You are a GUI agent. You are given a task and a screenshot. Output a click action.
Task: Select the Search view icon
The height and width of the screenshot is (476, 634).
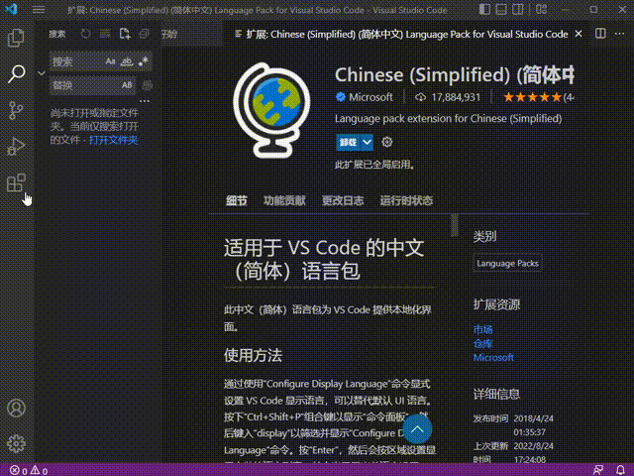click(x=16, y=73)
